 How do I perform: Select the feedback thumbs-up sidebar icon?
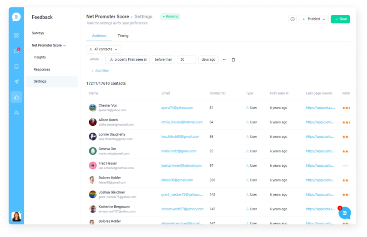[x=16, y=97]
